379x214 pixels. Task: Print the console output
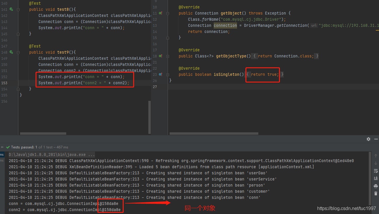click(x=376, y=186)
